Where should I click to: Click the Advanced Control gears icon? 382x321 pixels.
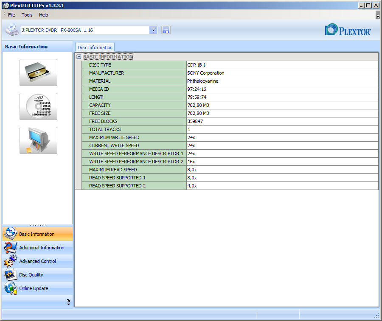pyautogui.click(x=11, y=261)
